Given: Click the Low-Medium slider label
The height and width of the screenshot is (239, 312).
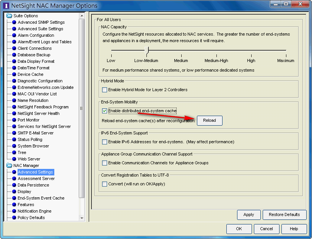Looking at the screenshot, I should (x=146, y=61).
